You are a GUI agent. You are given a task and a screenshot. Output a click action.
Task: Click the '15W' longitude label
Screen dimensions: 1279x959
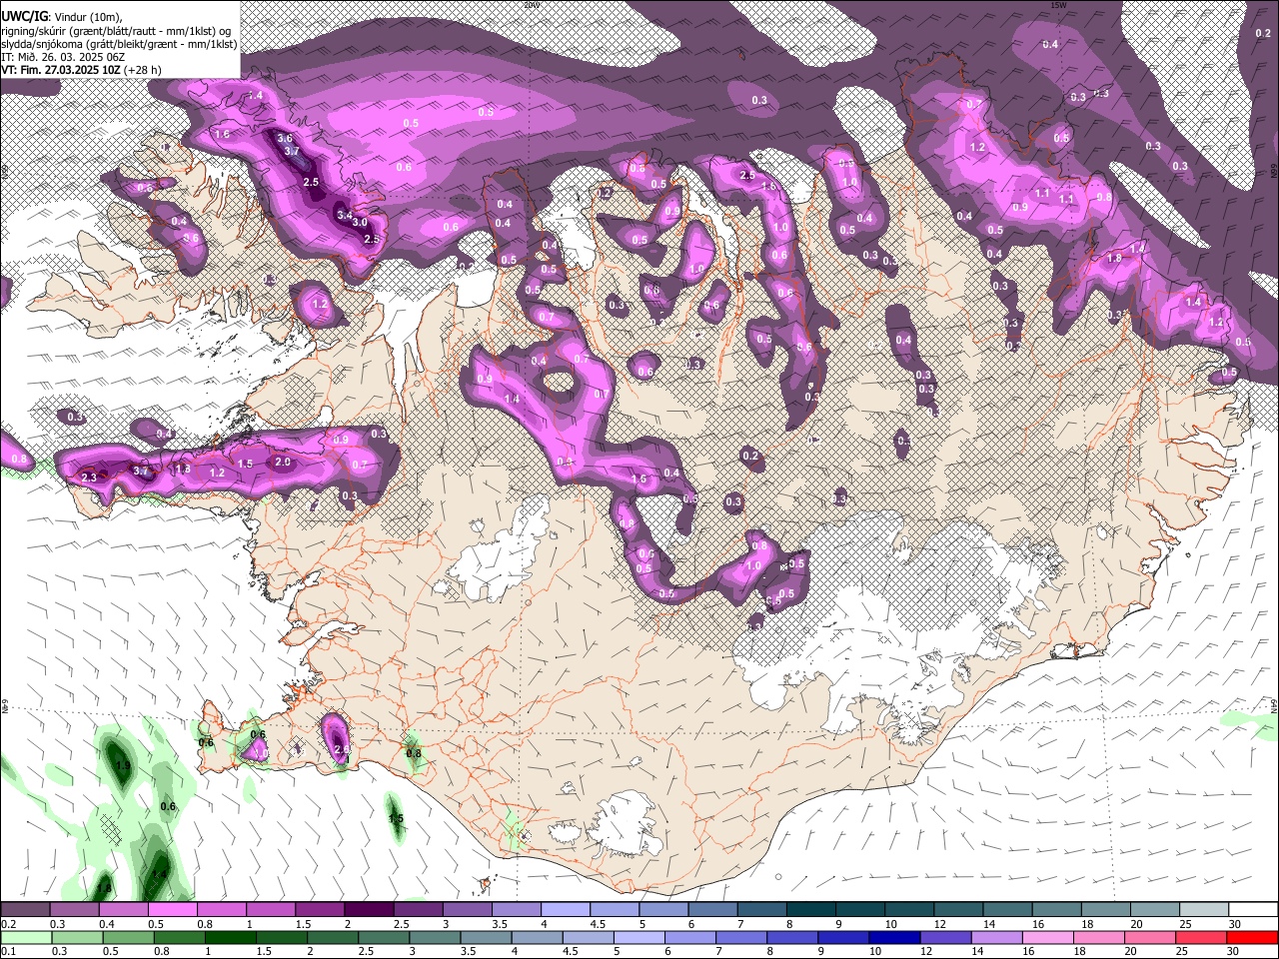click(1057, 5)
